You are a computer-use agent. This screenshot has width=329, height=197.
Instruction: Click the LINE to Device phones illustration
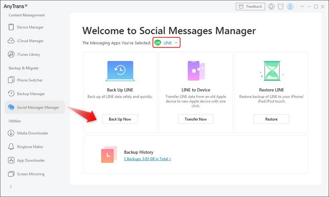[196, 71]
